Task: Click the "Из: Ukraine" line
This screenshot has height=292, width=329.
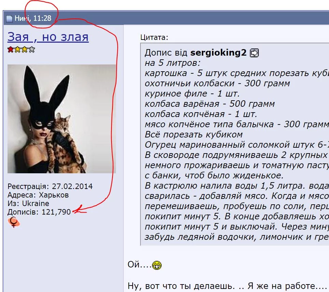Action: [x=28, y=203]
